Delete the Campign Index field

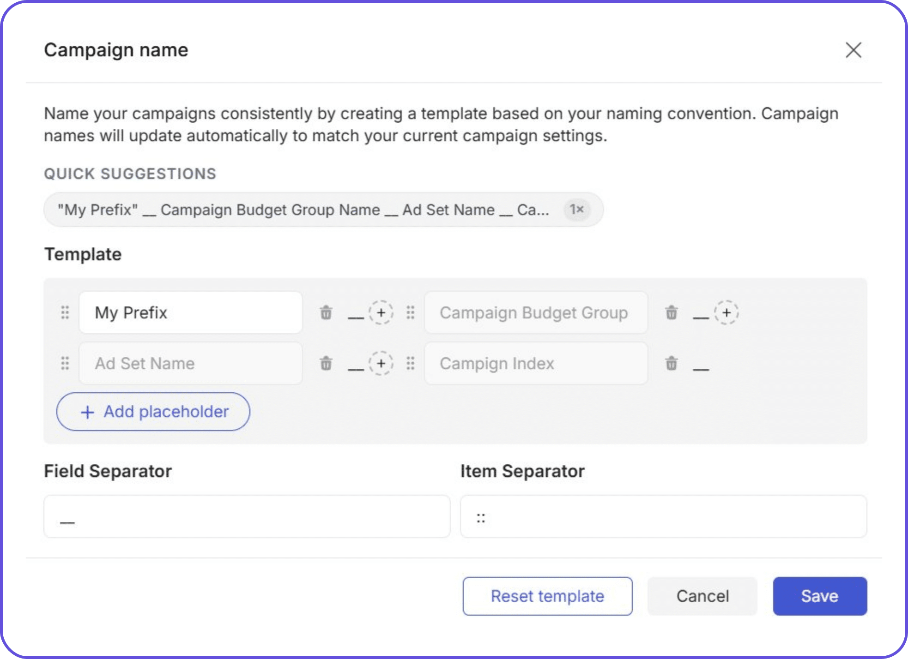[x=672, y=363]
